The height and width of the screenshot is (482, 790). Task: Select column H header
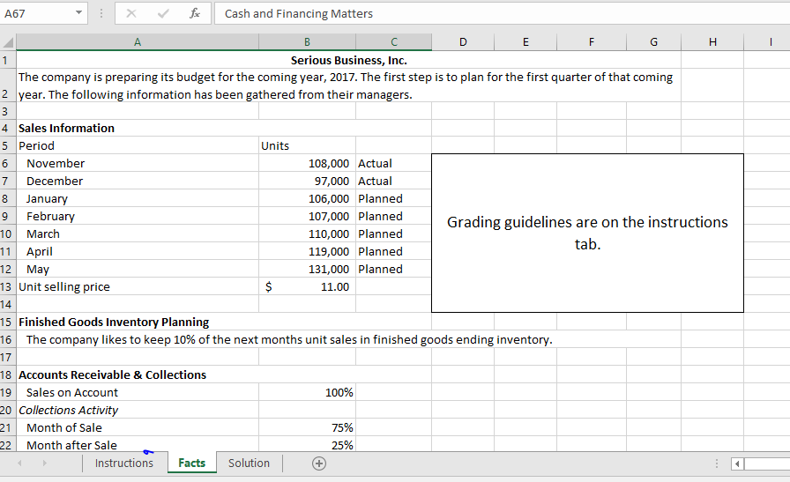pos(712,42)
